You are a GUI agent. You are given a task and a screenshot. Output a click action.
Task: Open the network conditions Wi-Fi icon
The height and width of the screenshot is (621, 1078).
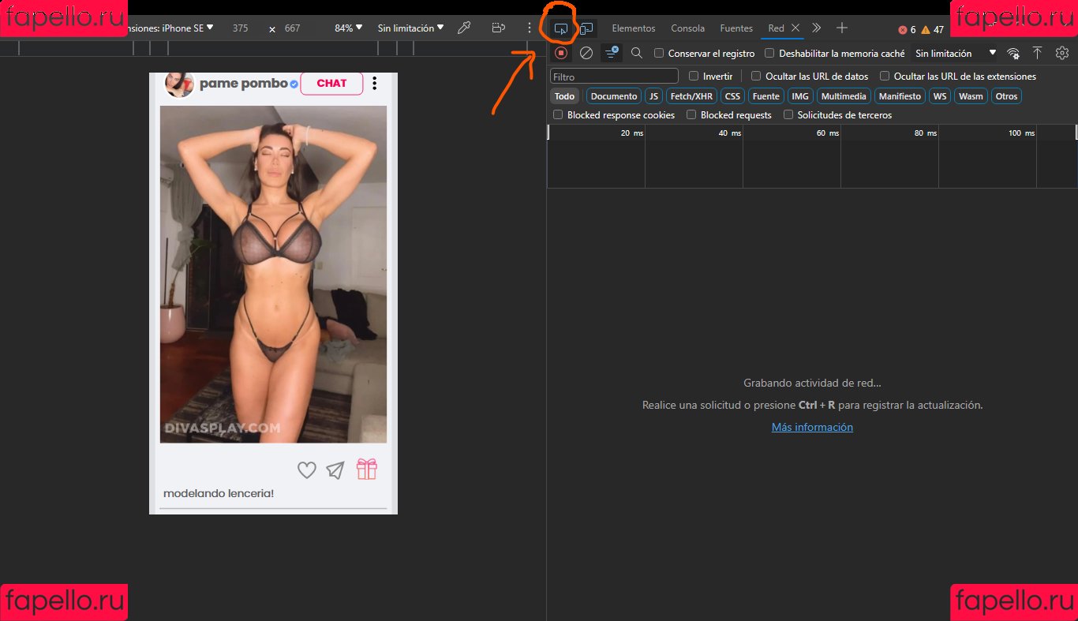(x=1013, y=53)
